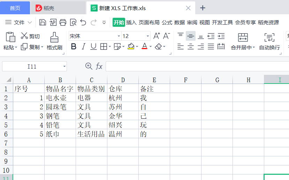Switch to the Formulas (公式) tab

[x=167, y=22]
